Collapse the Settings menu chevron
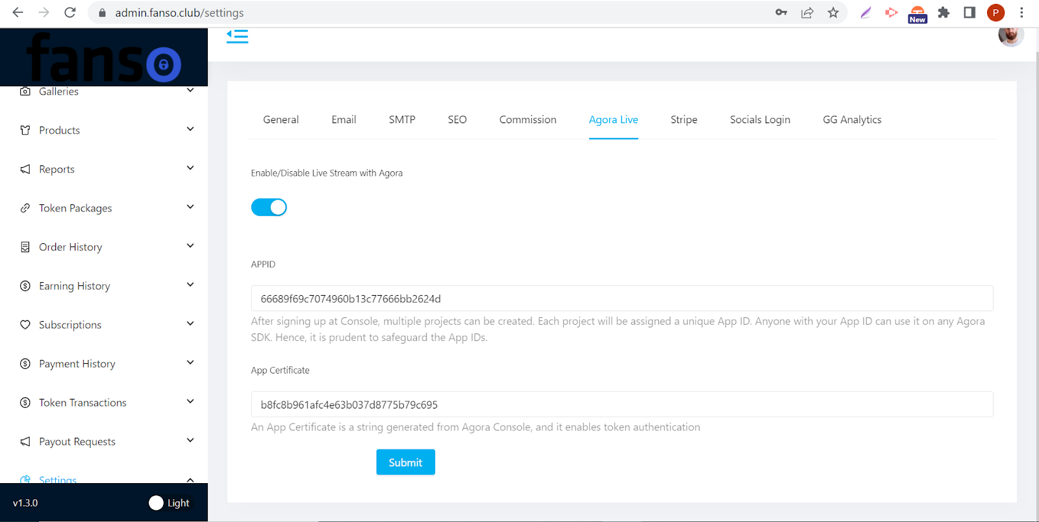Viewport: 1039px width, 522px height. pyautogui.click(x=190, y=480)
